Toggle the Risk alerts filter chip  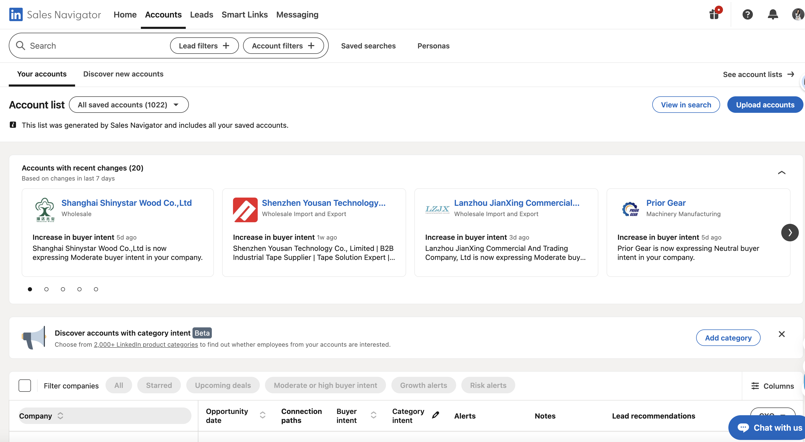[x=488, y=385]
